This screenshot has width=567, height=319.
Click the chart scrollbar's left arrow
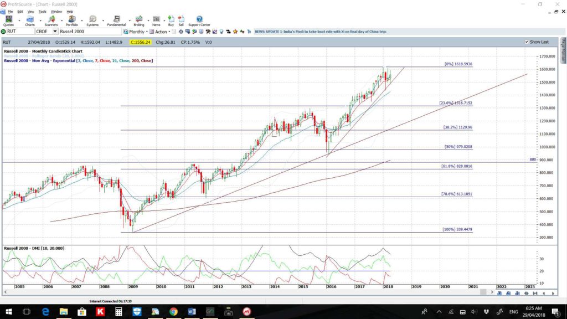click(6, 292)
